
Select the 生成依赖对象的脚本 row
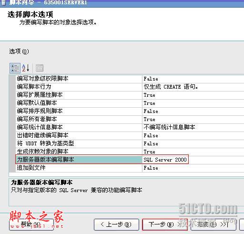pyautogui.click(x=79, y=152)
